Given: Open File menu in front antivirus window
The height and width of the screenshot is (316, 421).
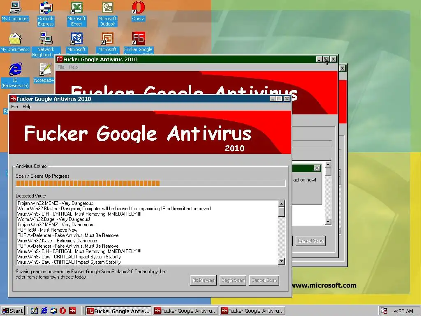Looking at the screenshot, I should point(14,107).
